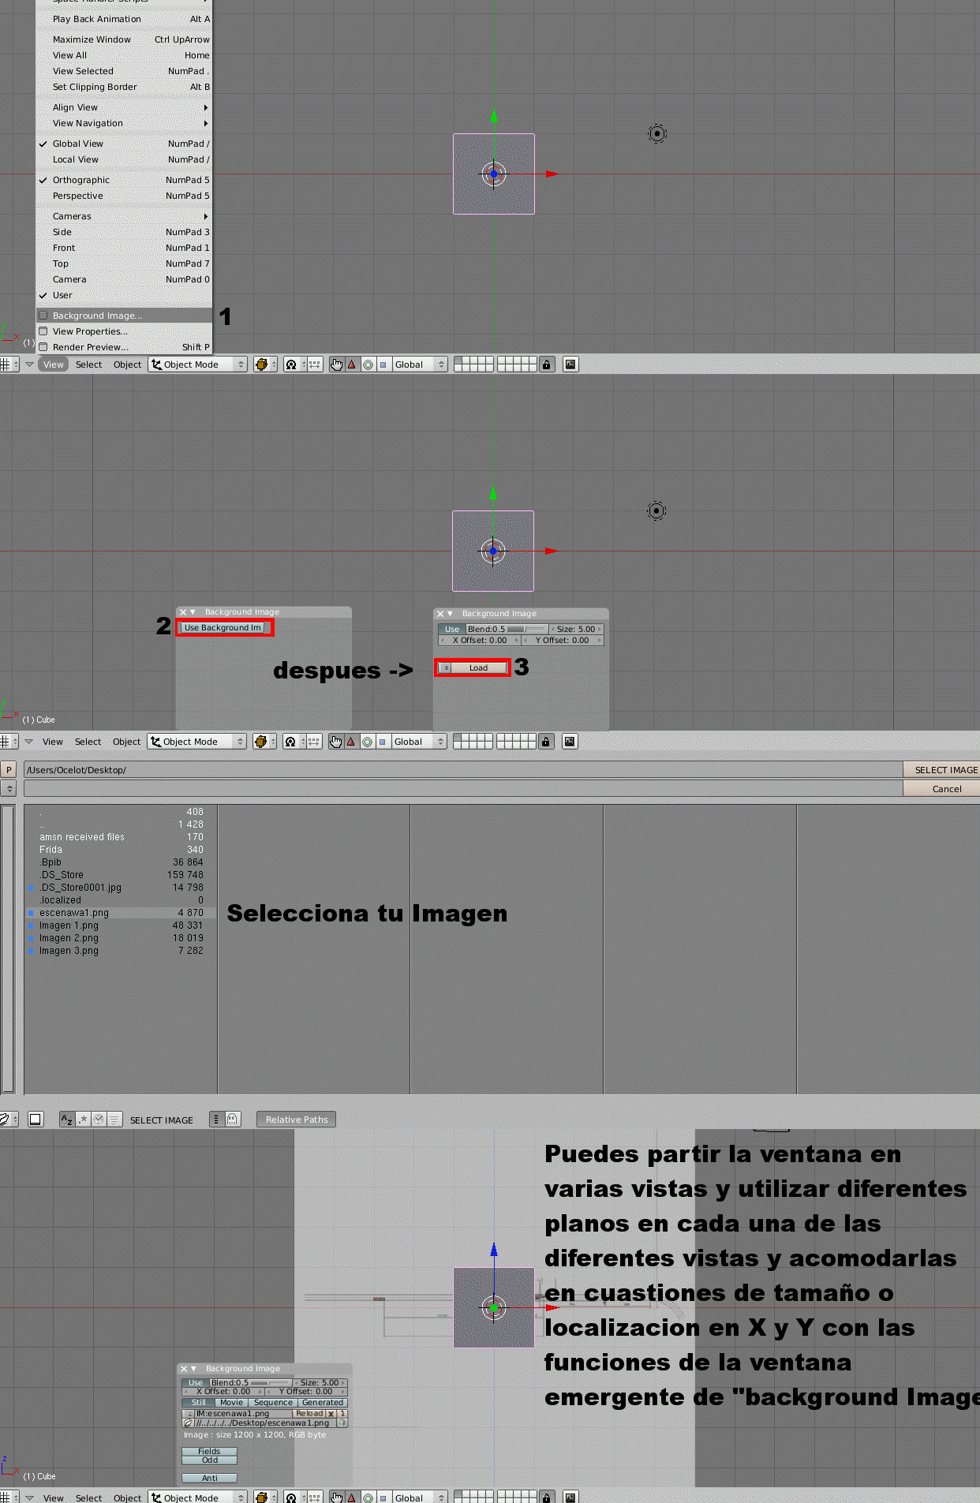Toggle hide dot files ghost icon
The height and width of the screenshot is (1503, 980).
232,1120
